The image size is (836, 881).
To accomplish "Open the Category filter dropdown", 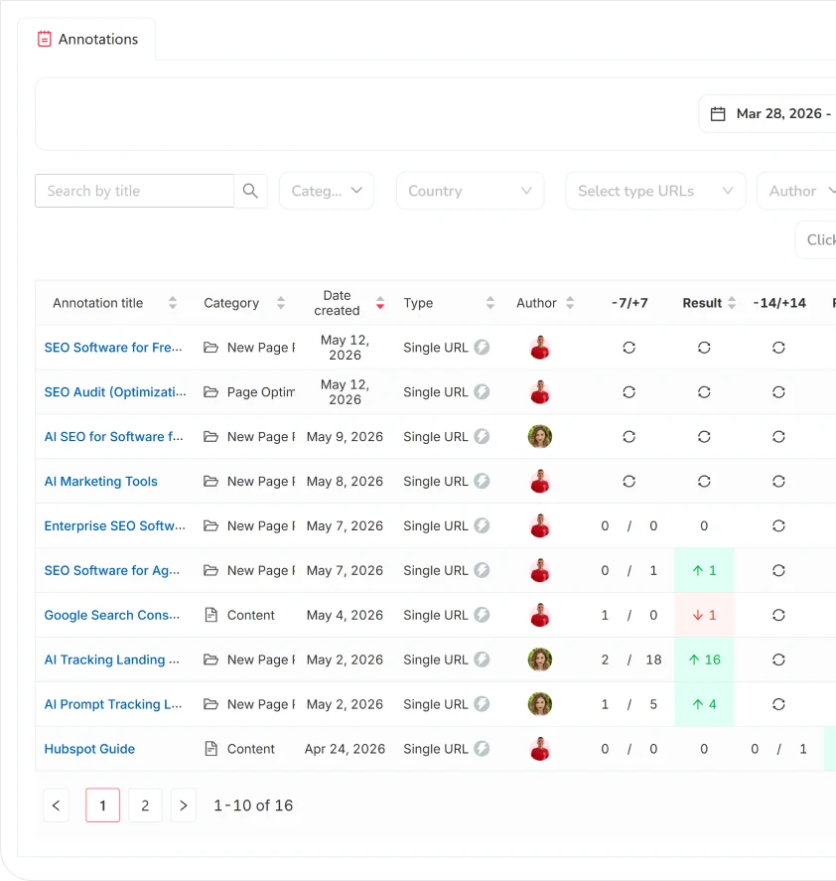I will 327,191.
